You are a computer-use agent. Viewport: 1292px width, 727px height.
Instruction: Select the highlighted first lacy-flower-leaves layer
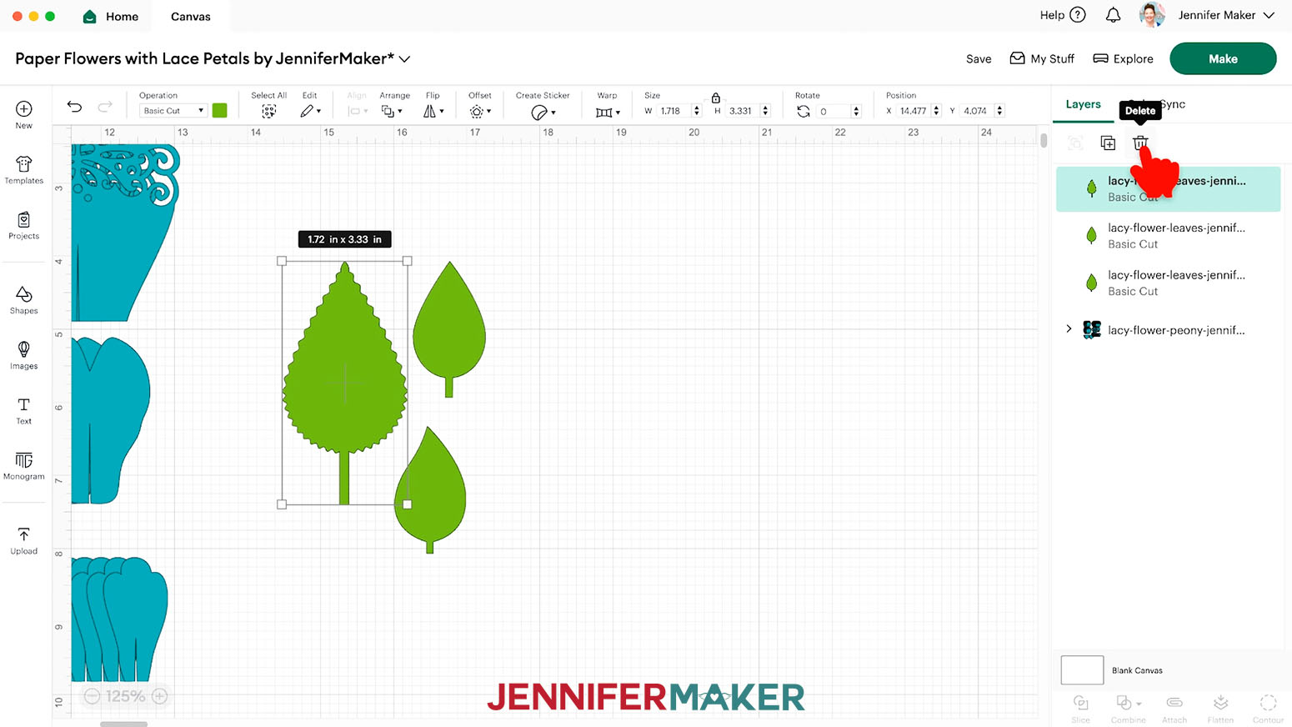(x=1169, y=188)
